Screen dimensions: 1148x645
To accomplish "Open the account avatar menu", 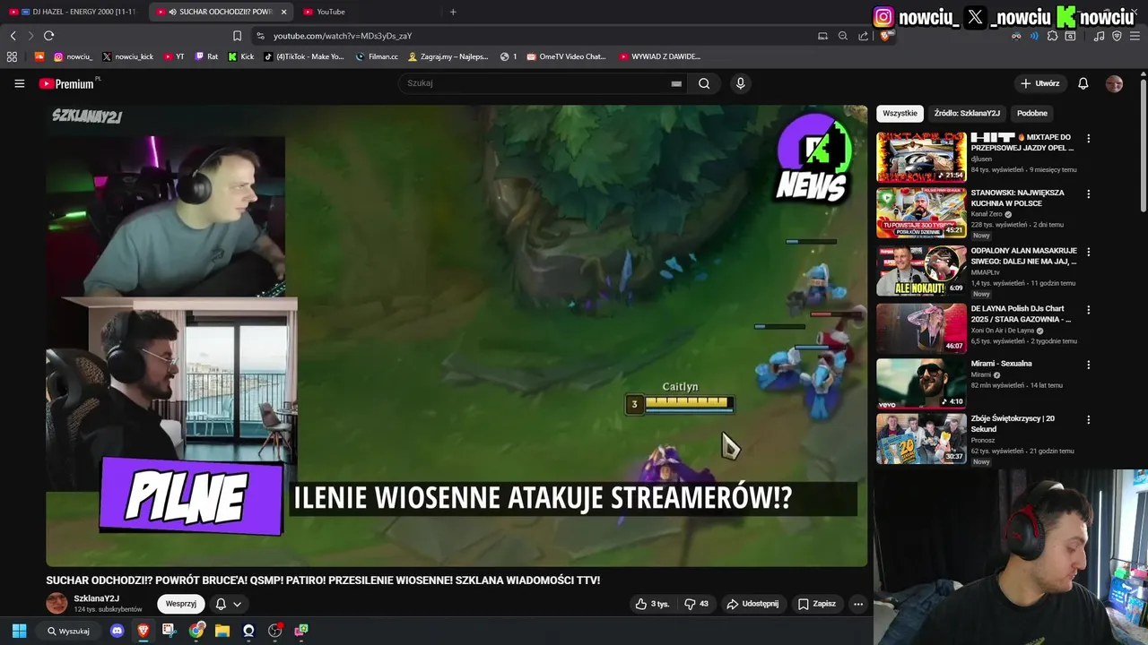I will (1114, 83).
